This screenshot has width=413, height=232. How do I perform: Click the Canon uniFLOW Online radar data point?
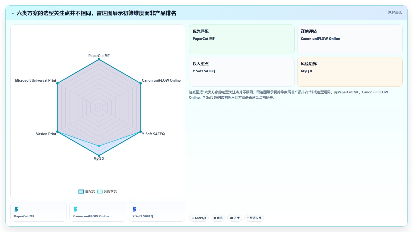pos(141,83)
